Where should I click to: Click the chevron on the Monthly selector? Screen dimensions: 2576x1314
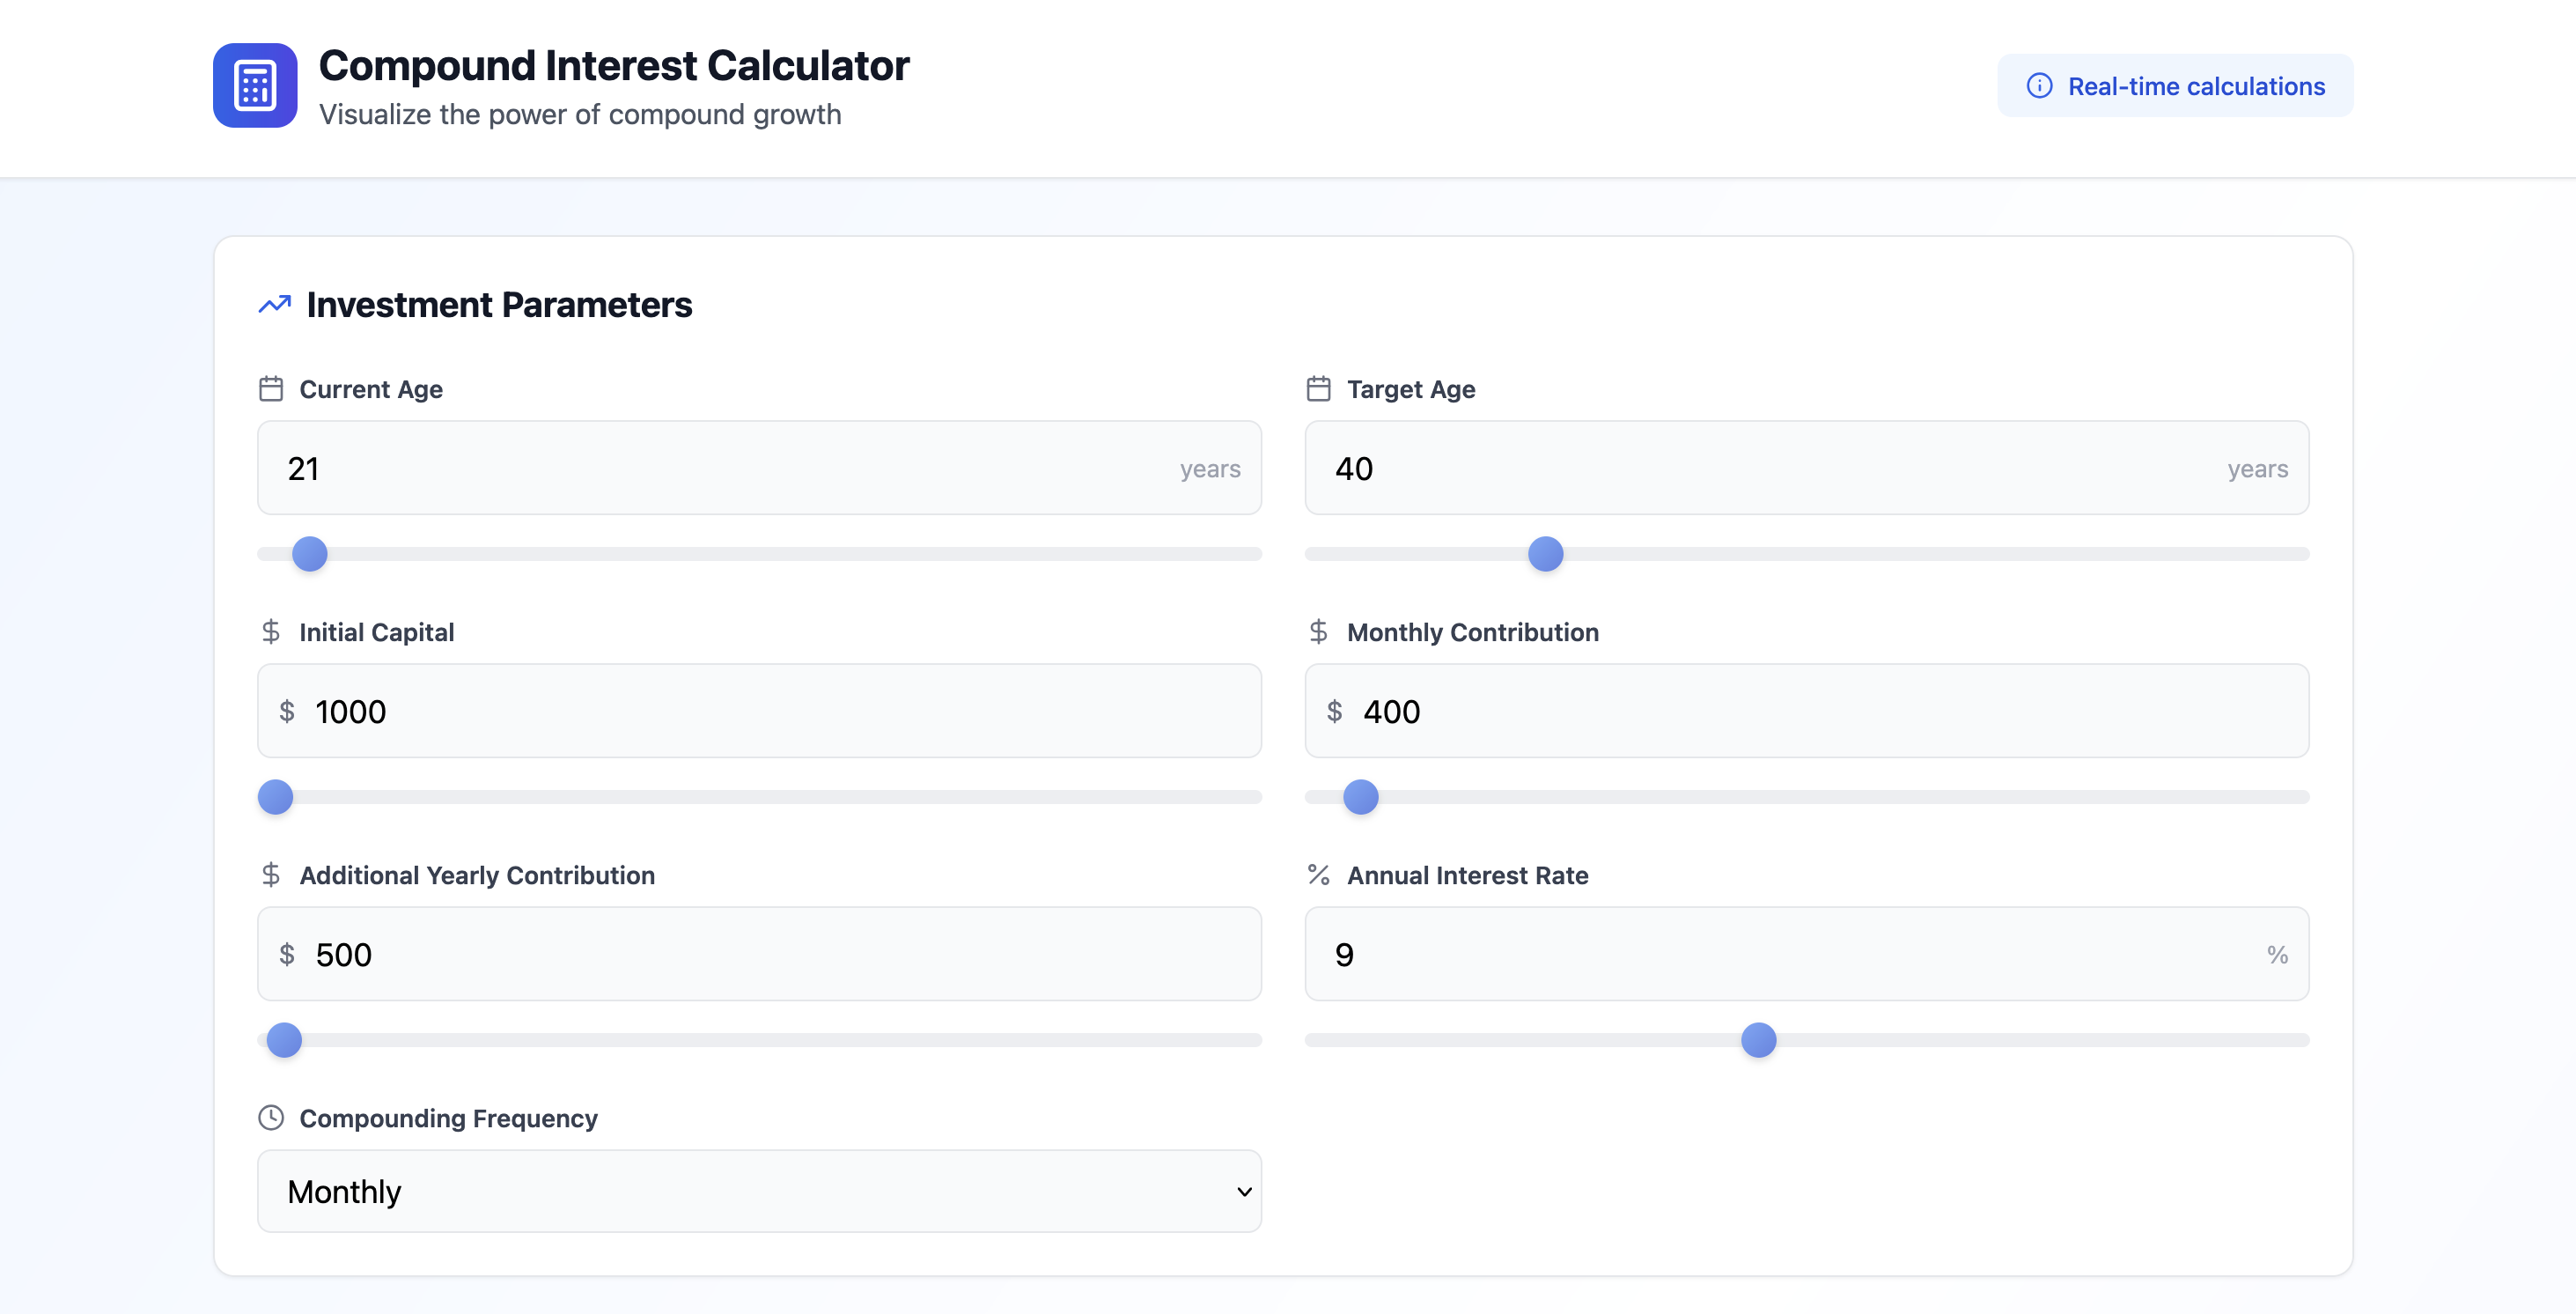pos(1243,1191)
